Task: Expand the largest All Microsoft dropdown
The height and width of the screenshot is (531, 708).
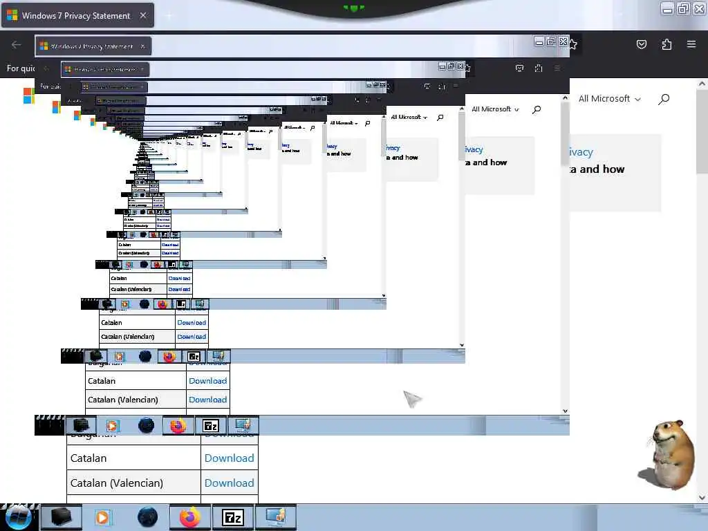Action: [610, 98]
